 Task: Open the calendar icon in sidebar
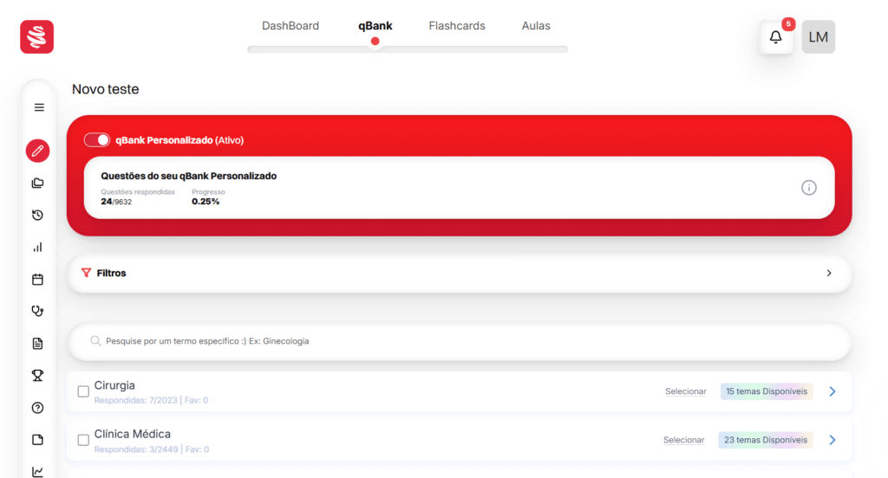pyautogui.click(x=37, y=279)
